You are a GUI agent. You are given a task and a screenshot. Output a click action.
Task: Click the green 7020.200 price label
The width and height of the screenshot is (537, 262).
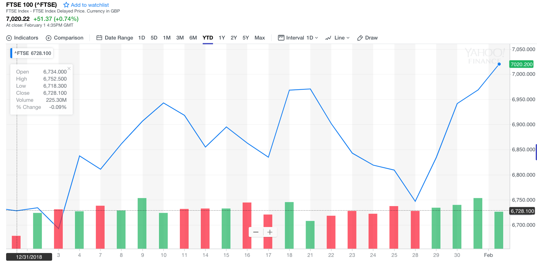coord(522,64)
